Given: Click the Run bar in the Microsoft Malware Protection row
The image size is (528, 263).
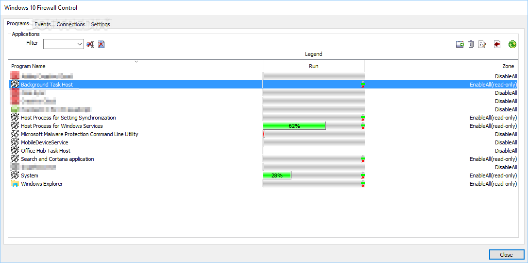Looking at the screenshot, I should [313, 134].
